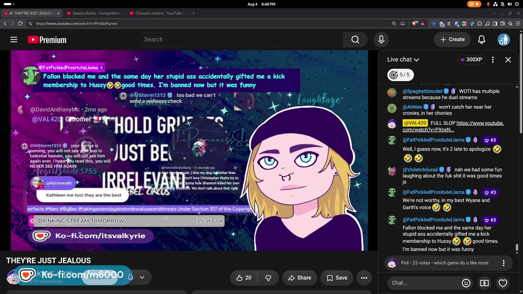Open the clock showing Aug 4 6:48 PM
This screenshot has height=294, width=523.
261,4
